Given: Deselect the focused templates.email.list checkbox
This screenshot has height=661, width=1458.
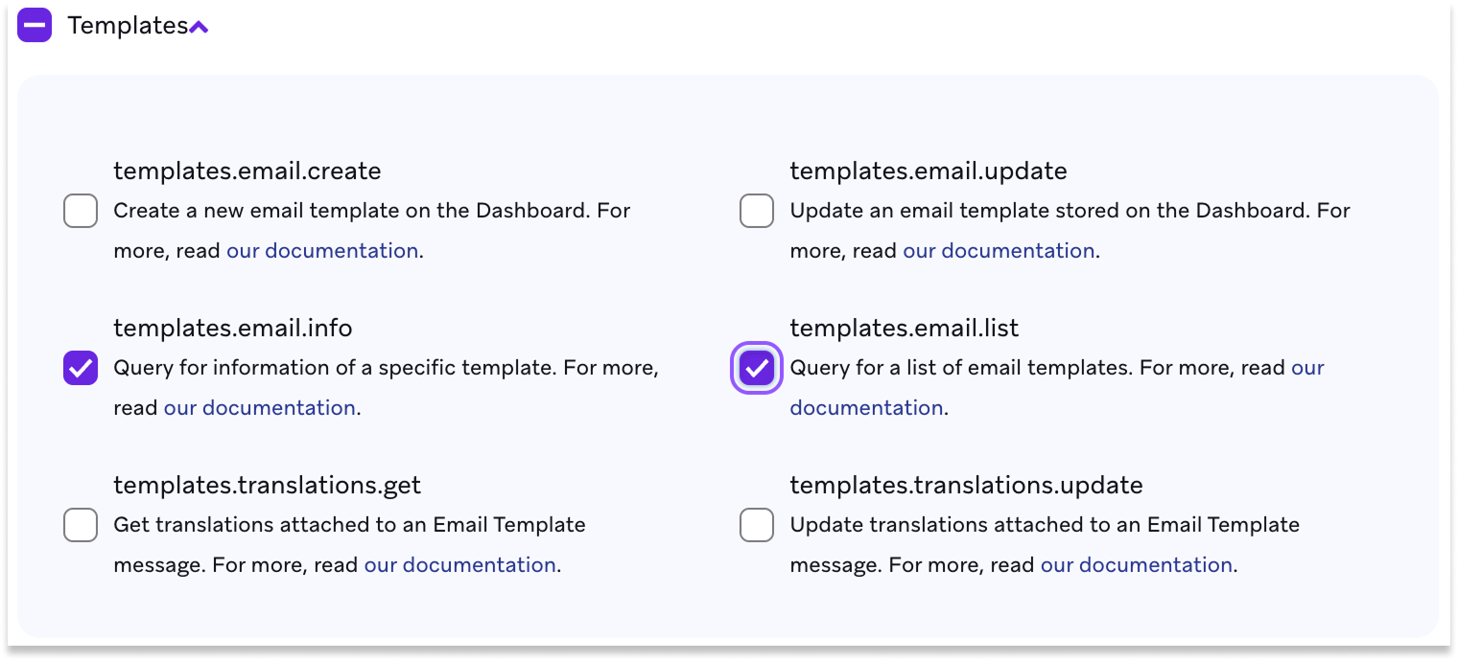Looking at the screenshot, I should [757, 368].
